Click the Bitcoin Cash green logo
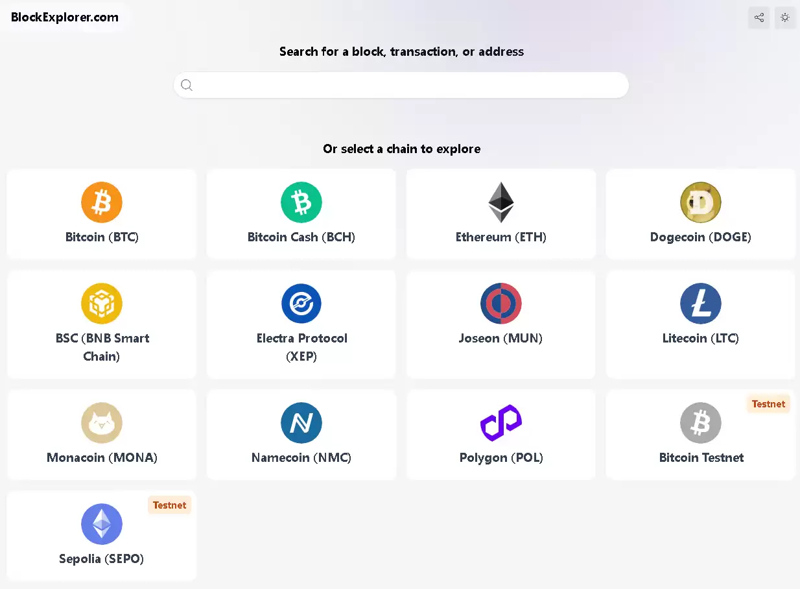The height and width of the screenshot is (589, 800). [x=301, y=202]
